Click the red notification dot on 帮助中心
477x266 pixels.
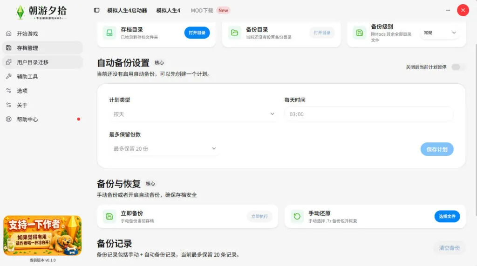pyautogui.click(x=78, y=119)
